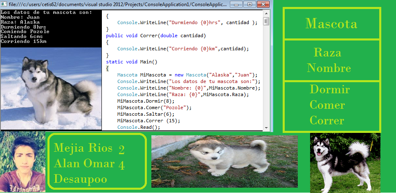This screenshot has width=396, height=193.
Task: Click the student portrait photo
Action: (23, 162)
